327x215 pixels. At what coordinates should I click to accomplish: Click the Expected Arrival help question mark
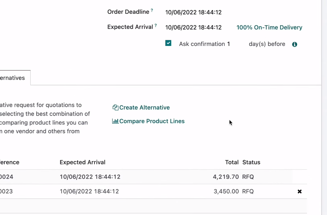[156, 26]
